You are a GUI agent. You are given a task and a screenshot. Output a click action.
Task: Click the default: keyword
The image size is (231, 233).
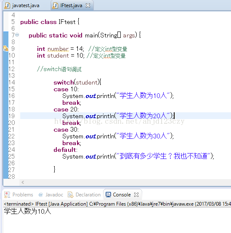(x=66, y=150)
